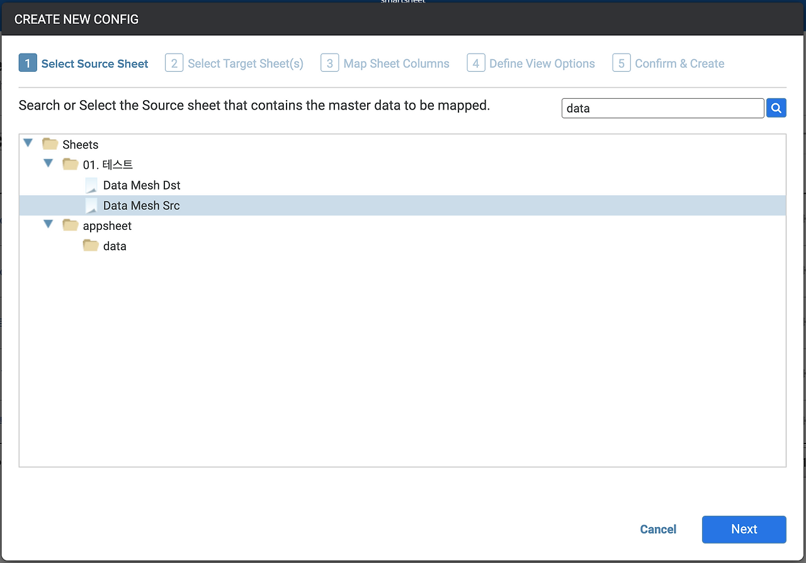806x563 pixels.
Task: Collapse the Sheets root tree node
Action: pyautogui.click(x=28, y=144)
